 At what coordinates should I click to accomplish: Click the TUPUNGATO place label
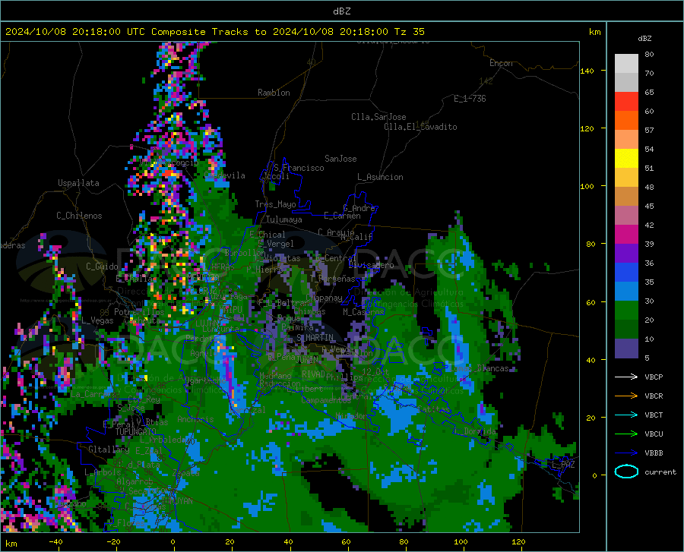136,432
